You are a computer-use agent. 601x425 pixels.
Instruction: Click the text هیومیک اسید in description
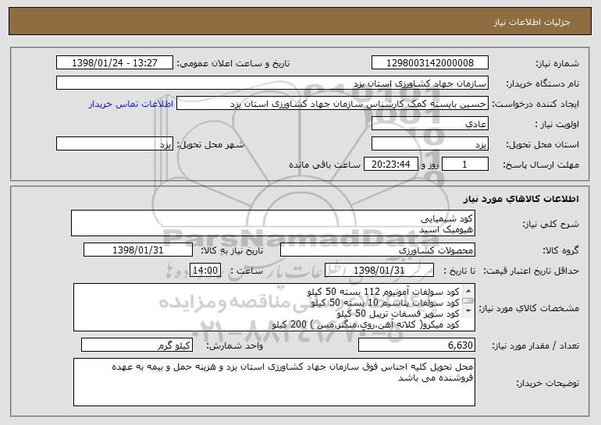click(446, 229)
